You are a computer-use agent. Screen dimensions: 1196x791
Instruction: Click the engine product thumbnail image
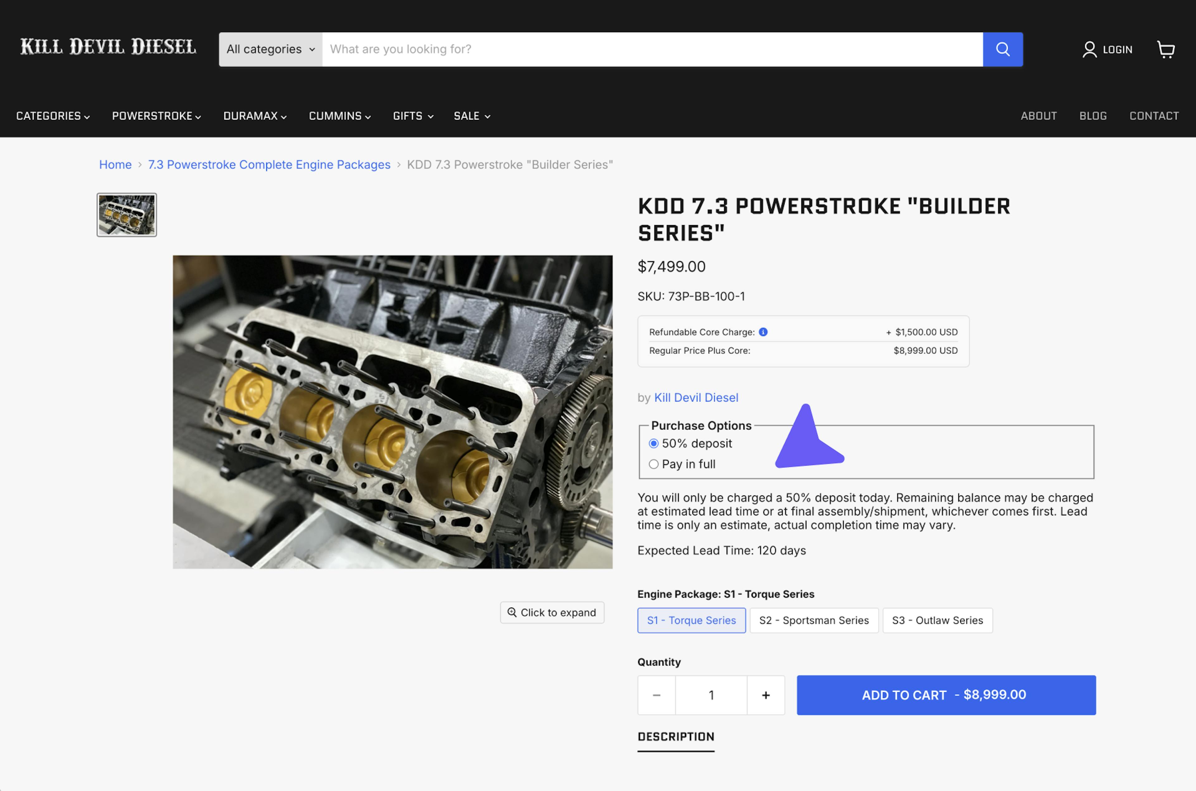pos(126,215)
